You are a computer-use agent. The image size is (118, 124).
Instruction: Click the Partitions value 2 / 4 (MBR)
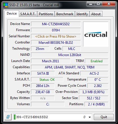[x=96, y=104]
